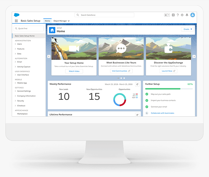The width and height of the screenshot is (209, 177).
Task: Click the Salesforce cloud logo
Action: pos(17,15)
